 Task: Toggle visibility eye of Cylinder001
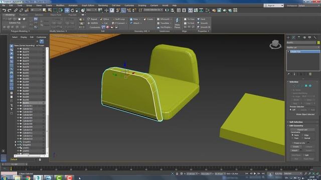click(18, 105)
